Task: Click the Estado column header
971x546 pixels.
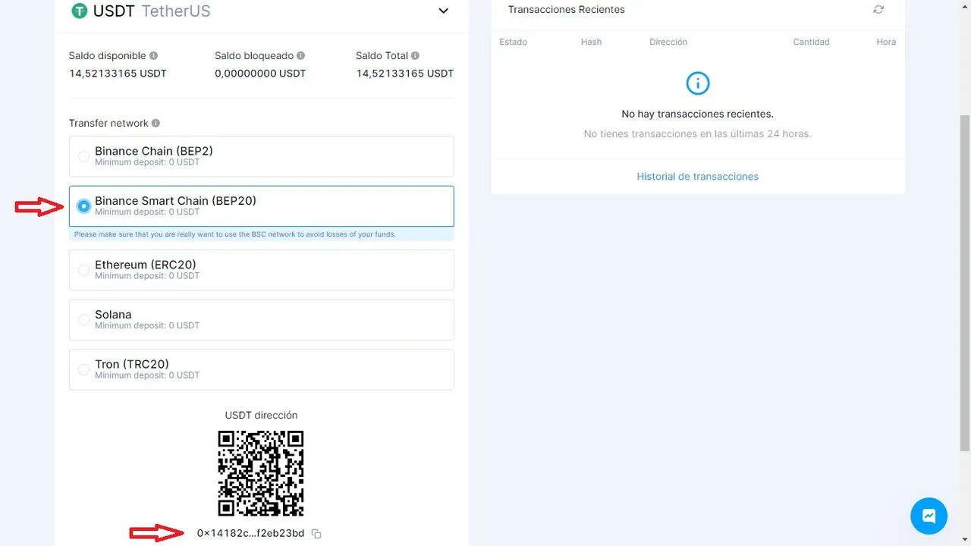Action: (513, 42)
